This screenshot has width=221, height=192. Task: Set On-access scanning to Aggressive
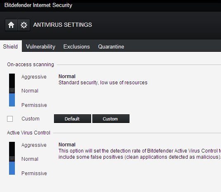[34, 77]
